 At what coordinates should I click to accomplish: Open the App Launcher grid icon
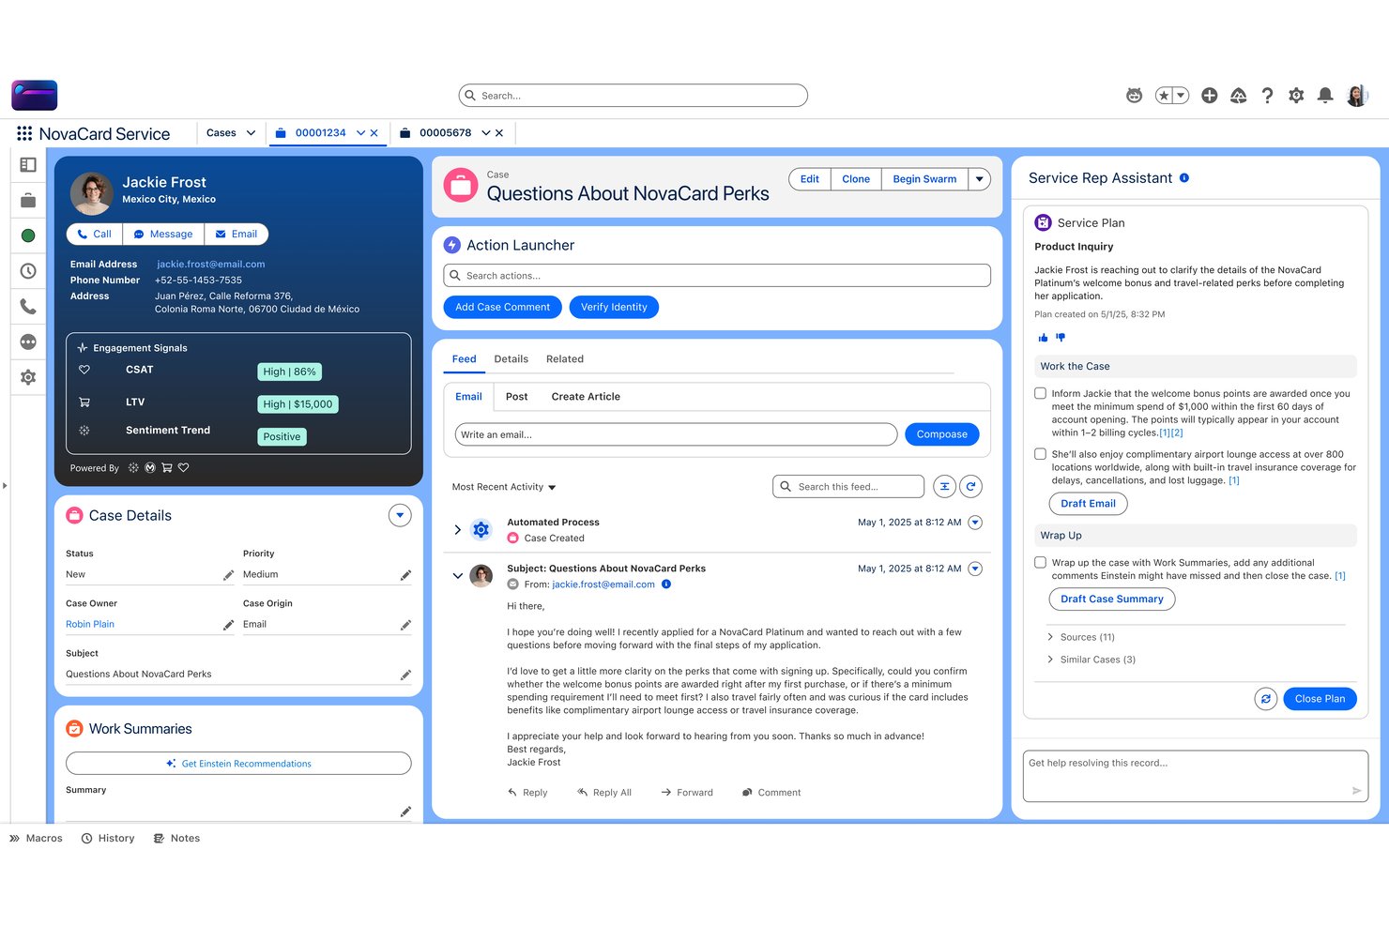click(24, 133)
